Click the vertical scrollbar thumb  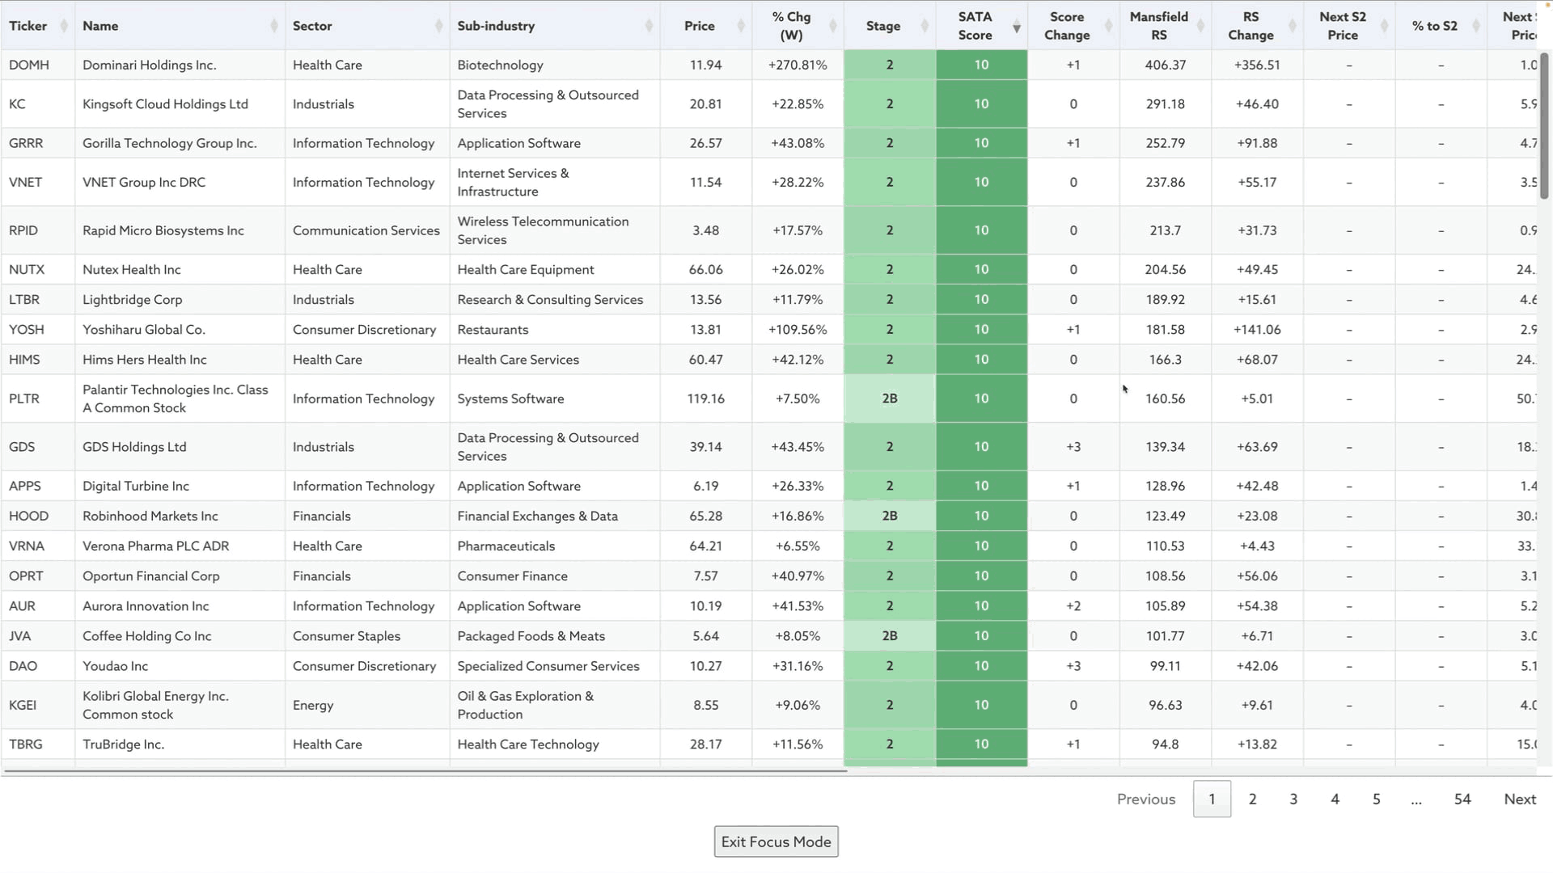point(1543,125)
